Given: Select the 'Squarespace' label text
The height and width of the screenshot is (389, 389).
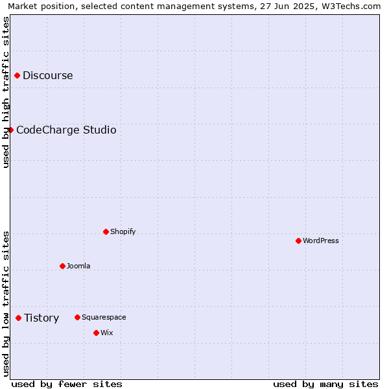Looking at the screenshot, I should pos(104,317).
